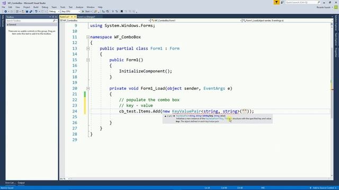The height and width of the screenshot is (190, 339).
Task: Select the Form1.cs code tab
Action: pos(65,17)
